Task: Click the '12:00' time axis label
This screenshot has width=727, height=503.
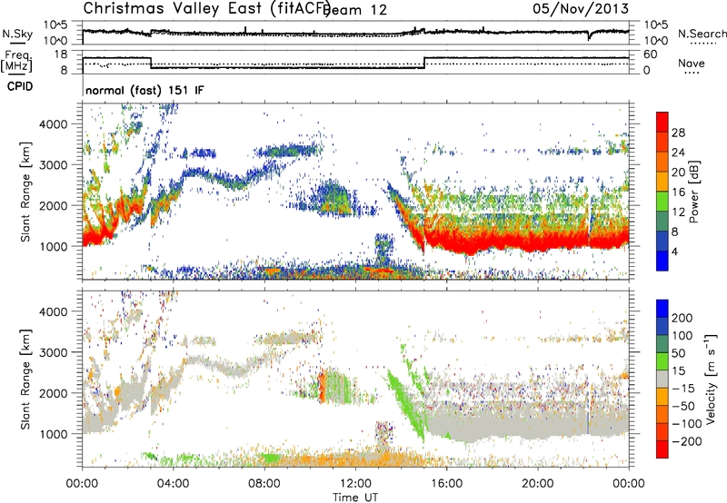Action: coord(355,484)
